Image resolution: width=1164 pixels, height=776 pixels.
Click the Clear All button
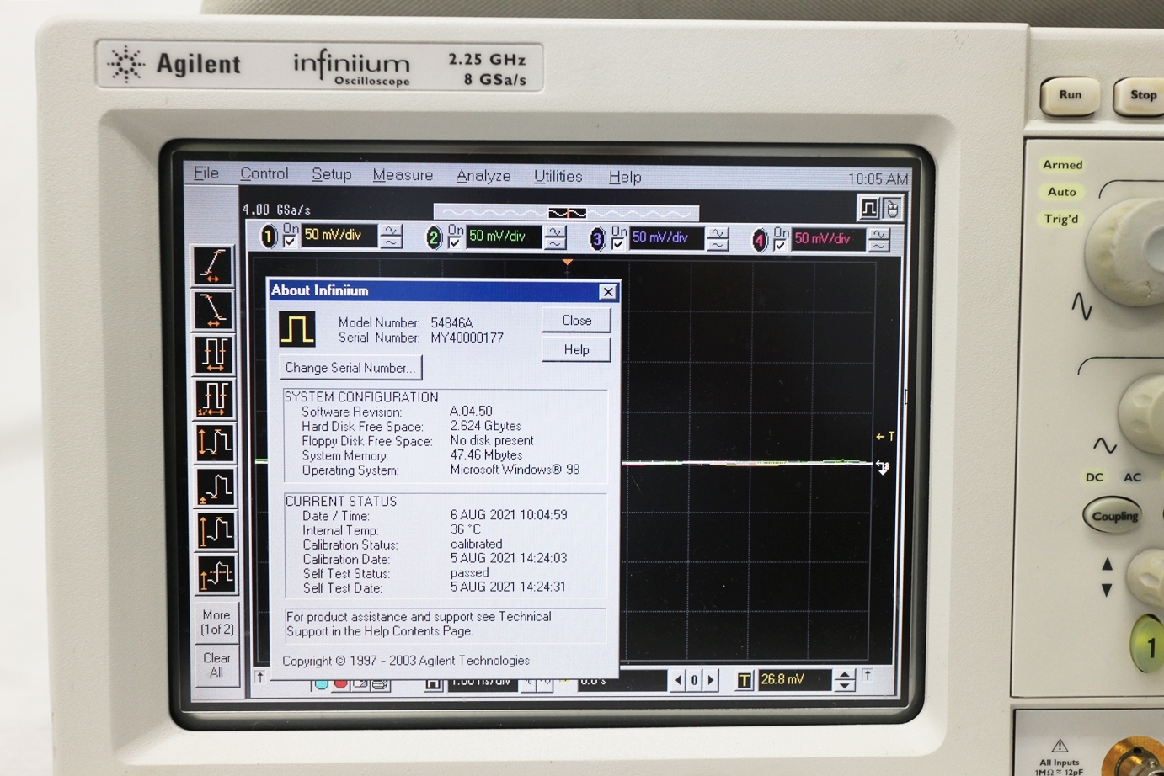click(216, 665)
